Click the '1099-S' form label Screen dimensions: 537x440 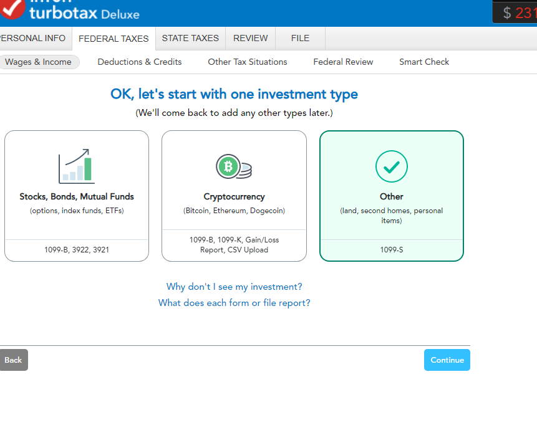(x=392, y=250)
